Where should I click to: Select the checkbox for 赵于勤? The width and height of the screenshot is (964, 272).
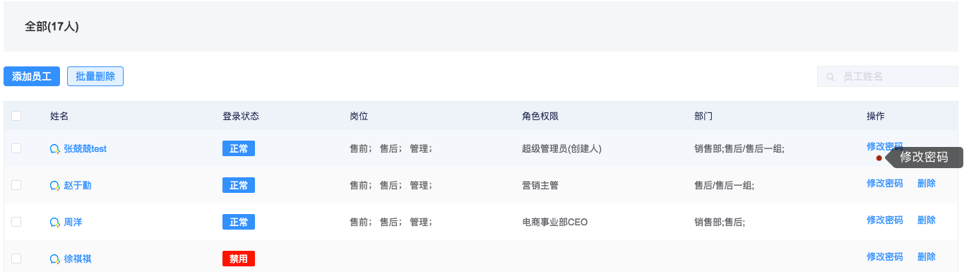coord(16,185)
